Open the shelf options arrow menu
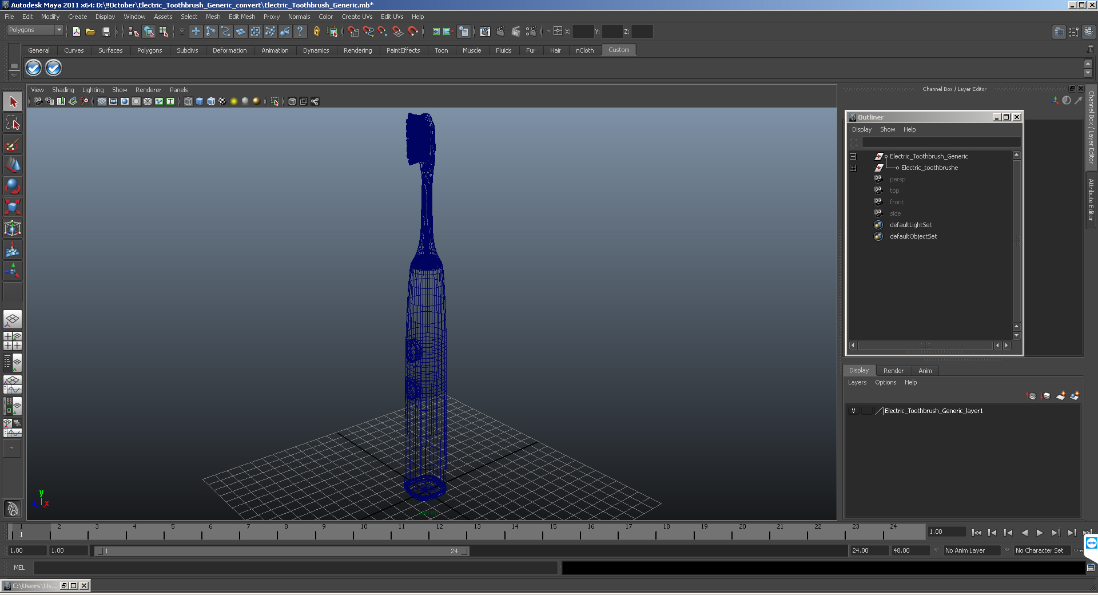The width and height of the screenshot is (1098, 595). click(x=14, y=76)
